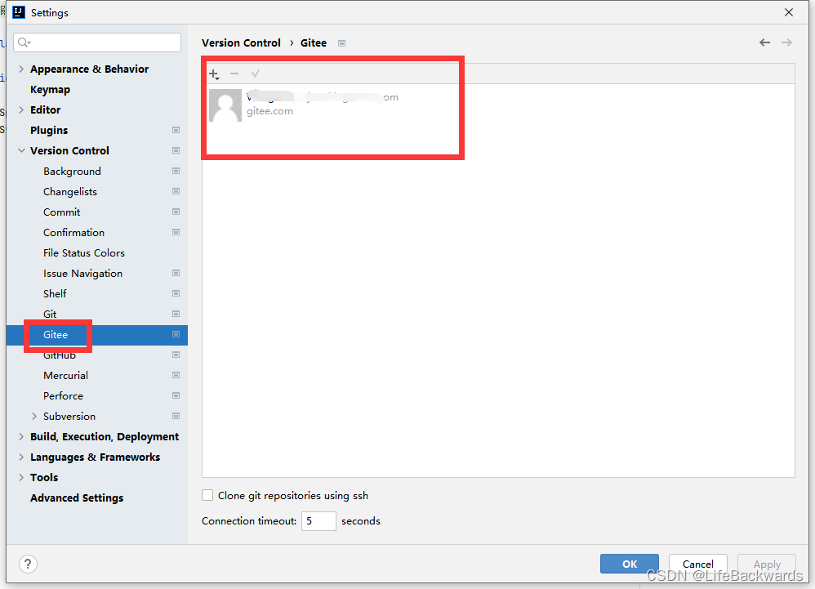Select Git settings
815x589 pixels.
(x=50, y=314)
